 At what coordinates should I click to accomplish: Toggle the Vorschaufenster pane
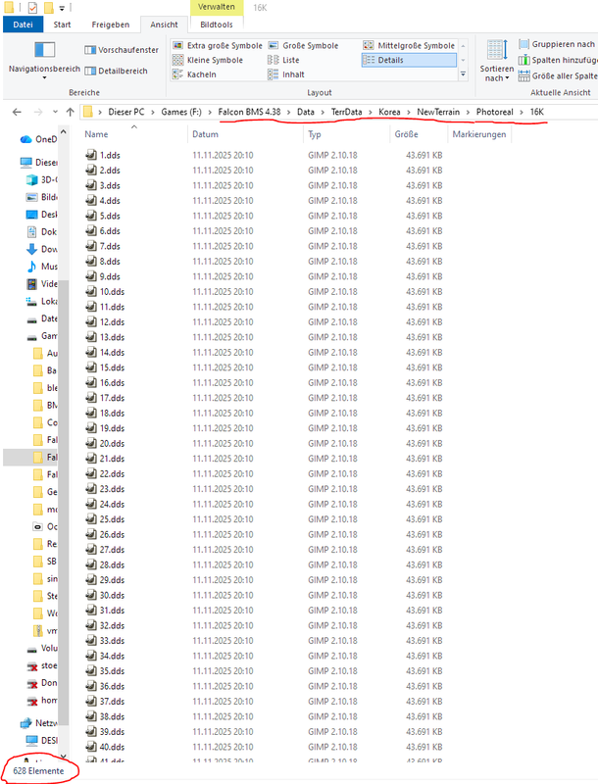pos(122,50)
